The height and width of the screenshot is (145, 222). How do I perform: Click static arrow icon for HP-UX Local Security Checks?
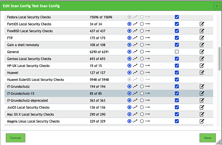[147, 65]
